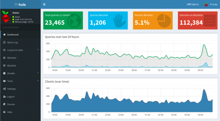Click the 23,465 total queries value
This screenshot has height=121, width=220.
tap(55, 23)
